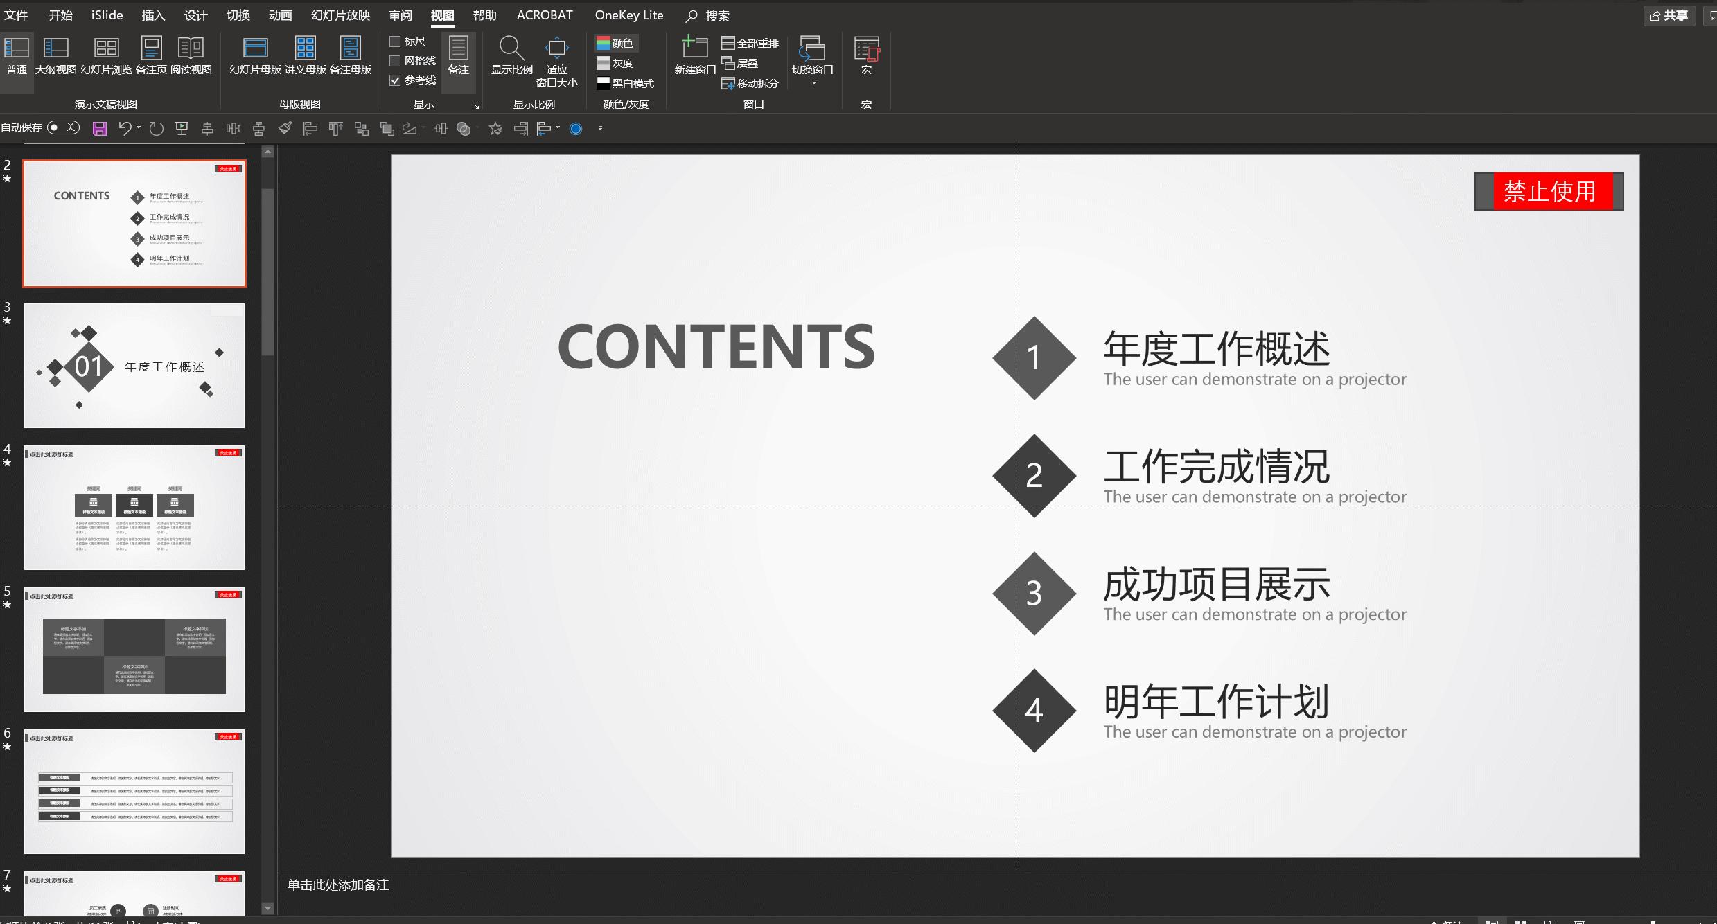Image resolution: width=1717 pixels, height=924 pixels.
Task: Click the purple Save icon
Action: pyautogui.click(x=100, y=129)
